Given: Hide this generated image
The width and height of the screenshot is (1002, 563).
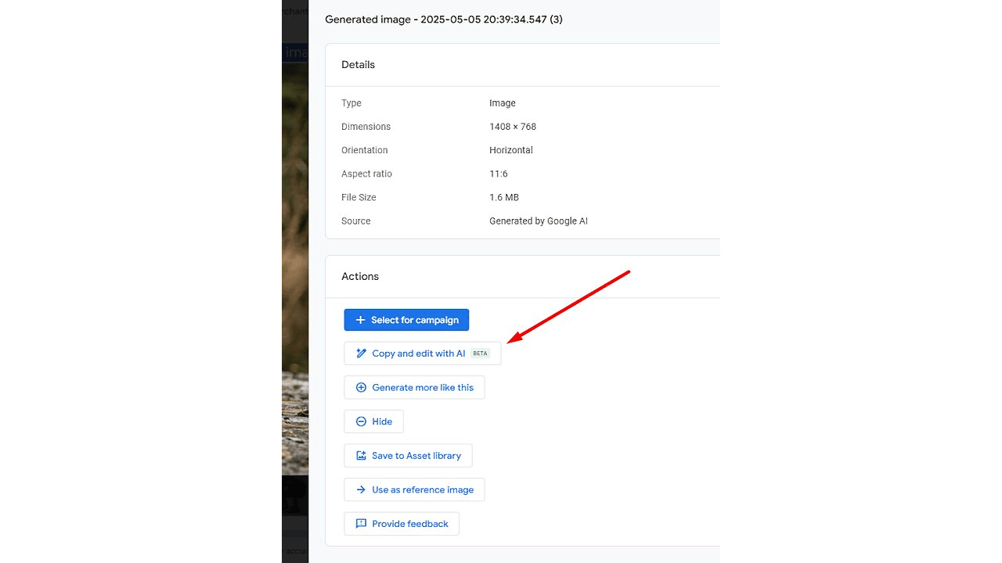Looking at the screenshot, I should [373, 421].
